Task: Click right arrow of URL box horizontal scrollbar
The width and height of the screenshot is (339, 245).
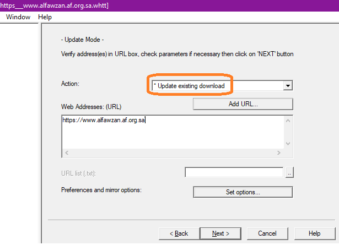Action: pos(278,152)
